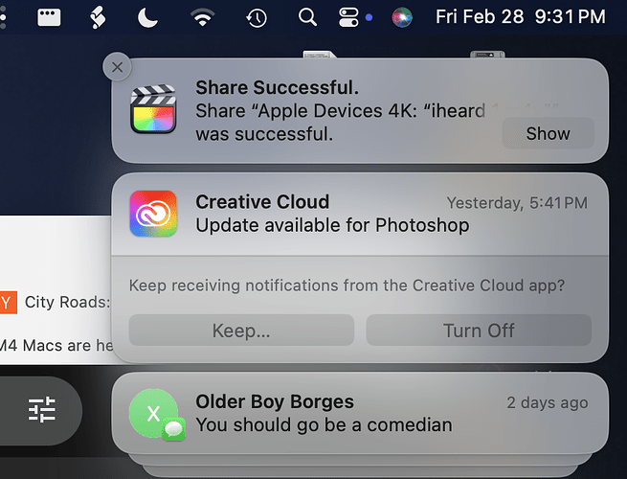Click Keep receiving notifications question text

pos(347,285)
